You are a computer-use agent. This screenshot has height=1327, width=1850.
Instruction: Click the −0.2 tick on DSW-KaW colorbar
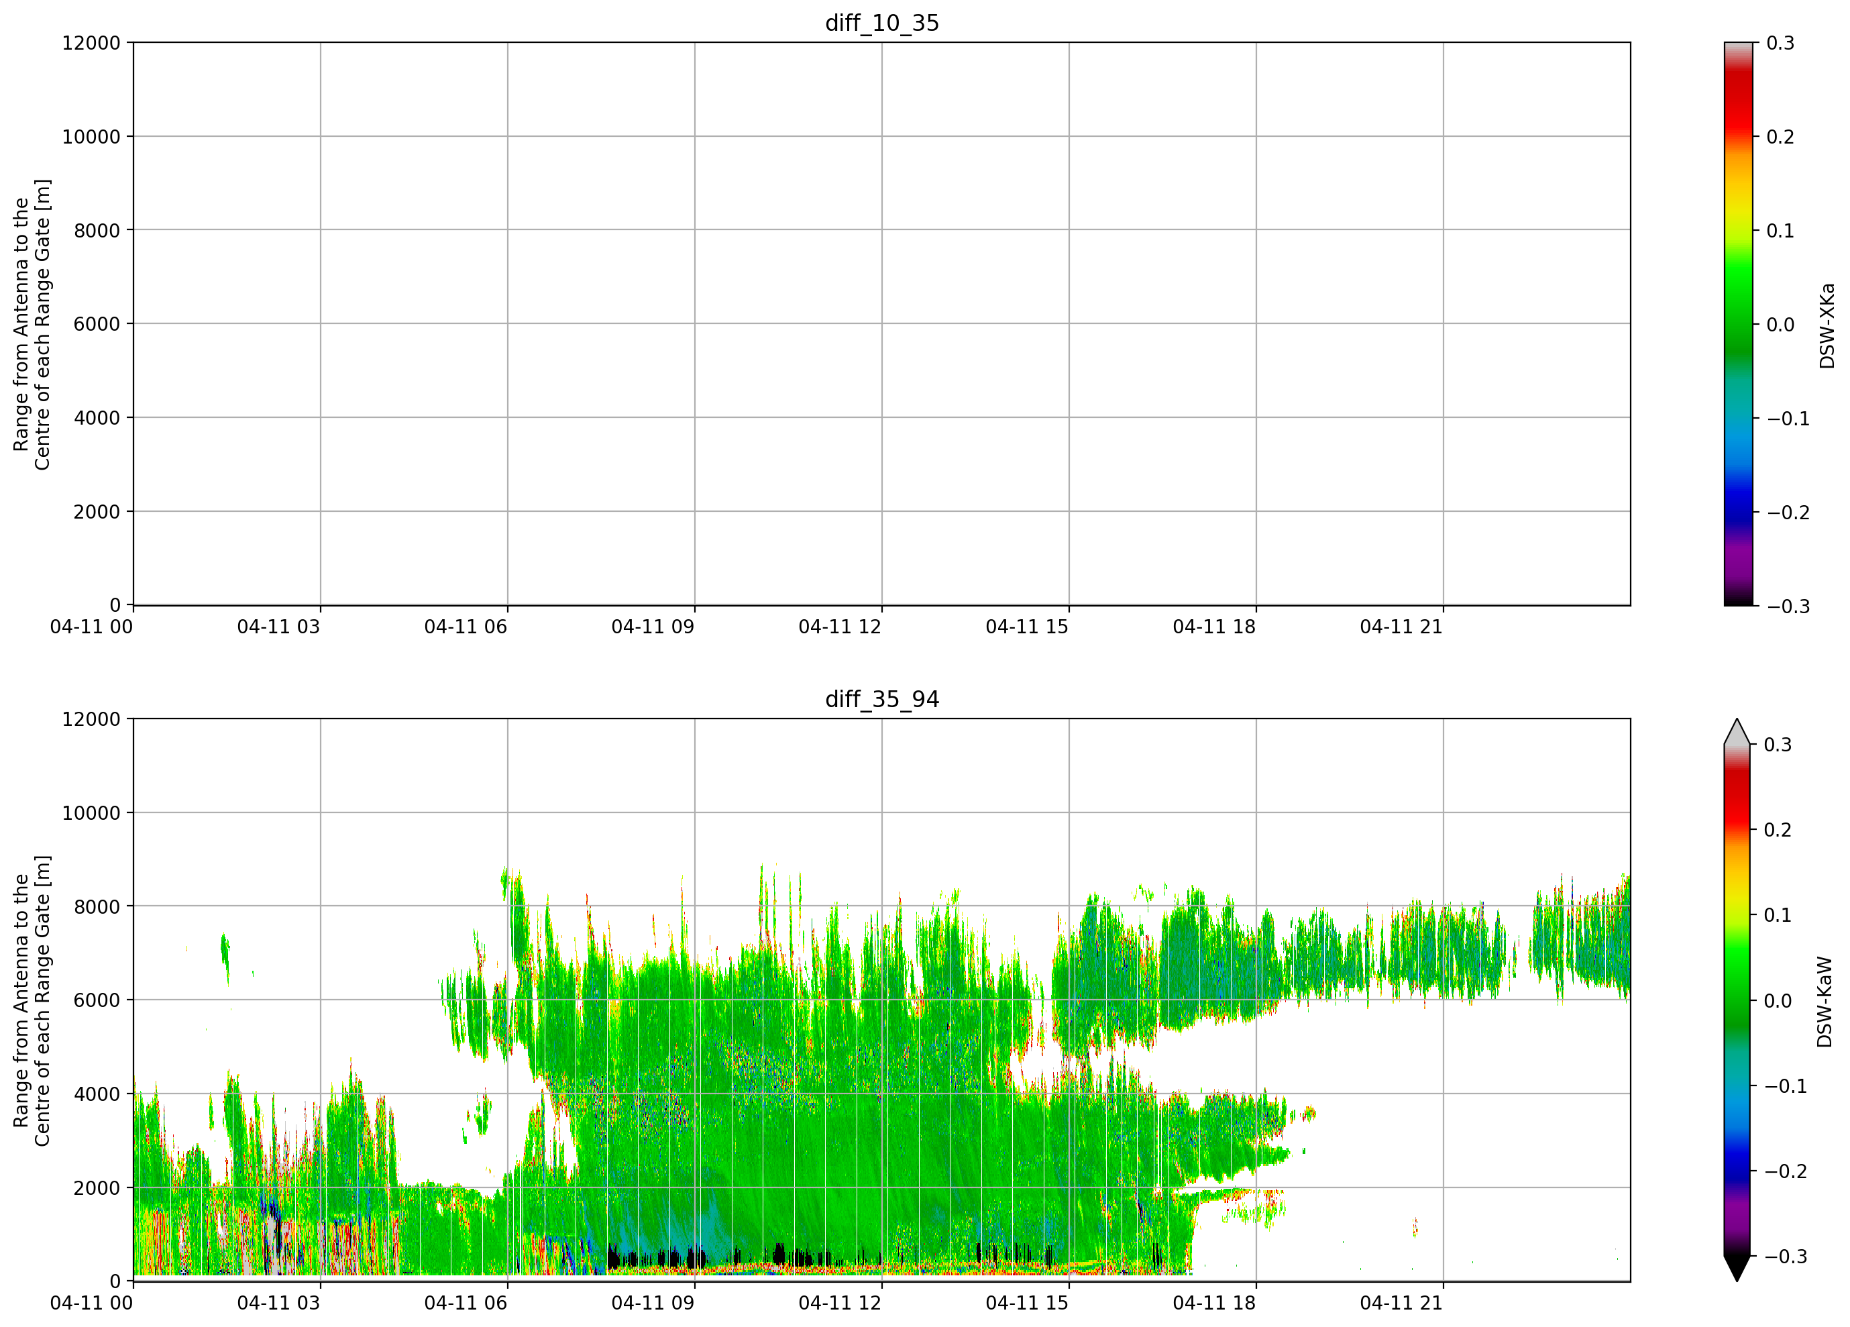1786,1171
